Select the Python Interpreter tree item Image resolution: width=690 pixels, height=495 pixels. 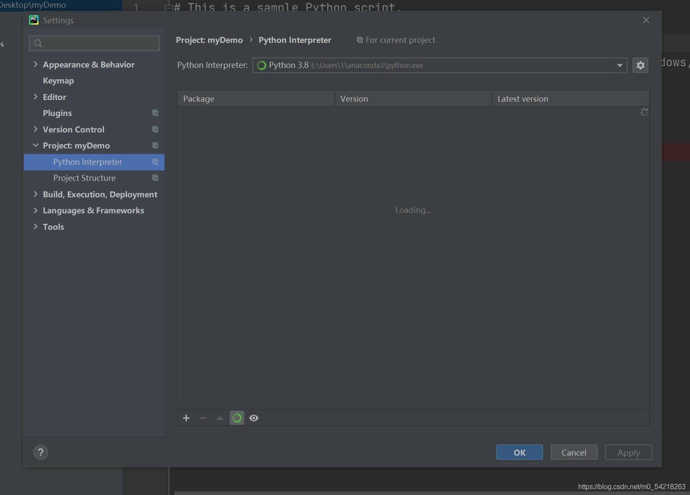point(94,162)
